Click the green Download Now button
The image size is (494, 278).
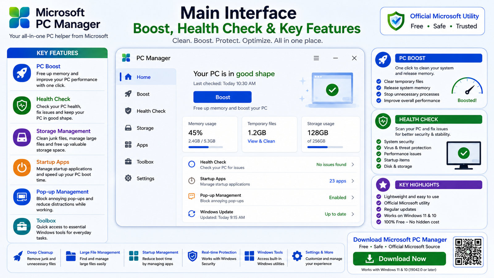(x=400, y=259)
